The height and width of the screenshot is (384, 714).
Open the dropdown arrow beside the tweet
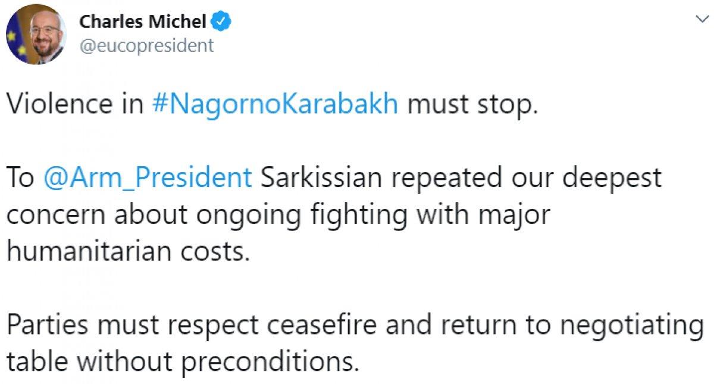(702, 18)
